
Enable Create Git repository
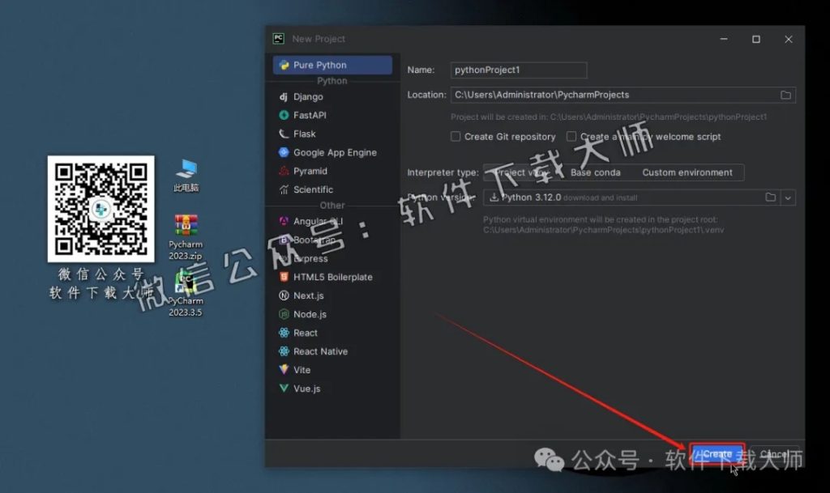pos(456,136)
